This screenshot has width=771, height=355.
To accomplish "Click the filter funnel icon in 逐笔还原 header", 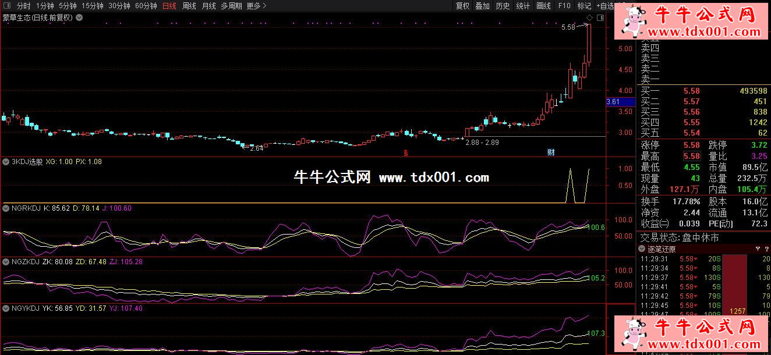I will tap(758, 249).
